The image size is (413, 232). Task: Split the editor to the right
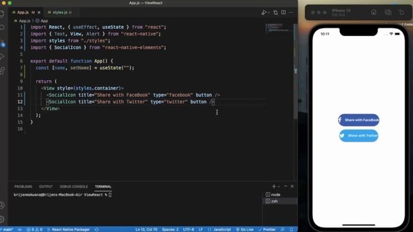pos(283,12)
